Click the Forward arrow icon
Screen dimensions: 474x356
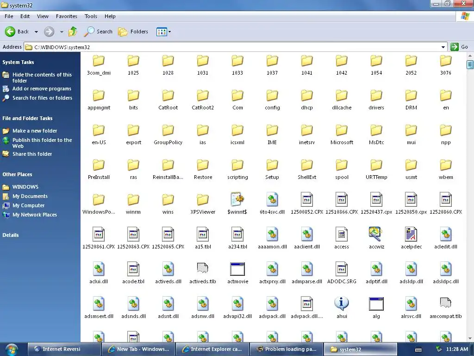tap(49, 32)
